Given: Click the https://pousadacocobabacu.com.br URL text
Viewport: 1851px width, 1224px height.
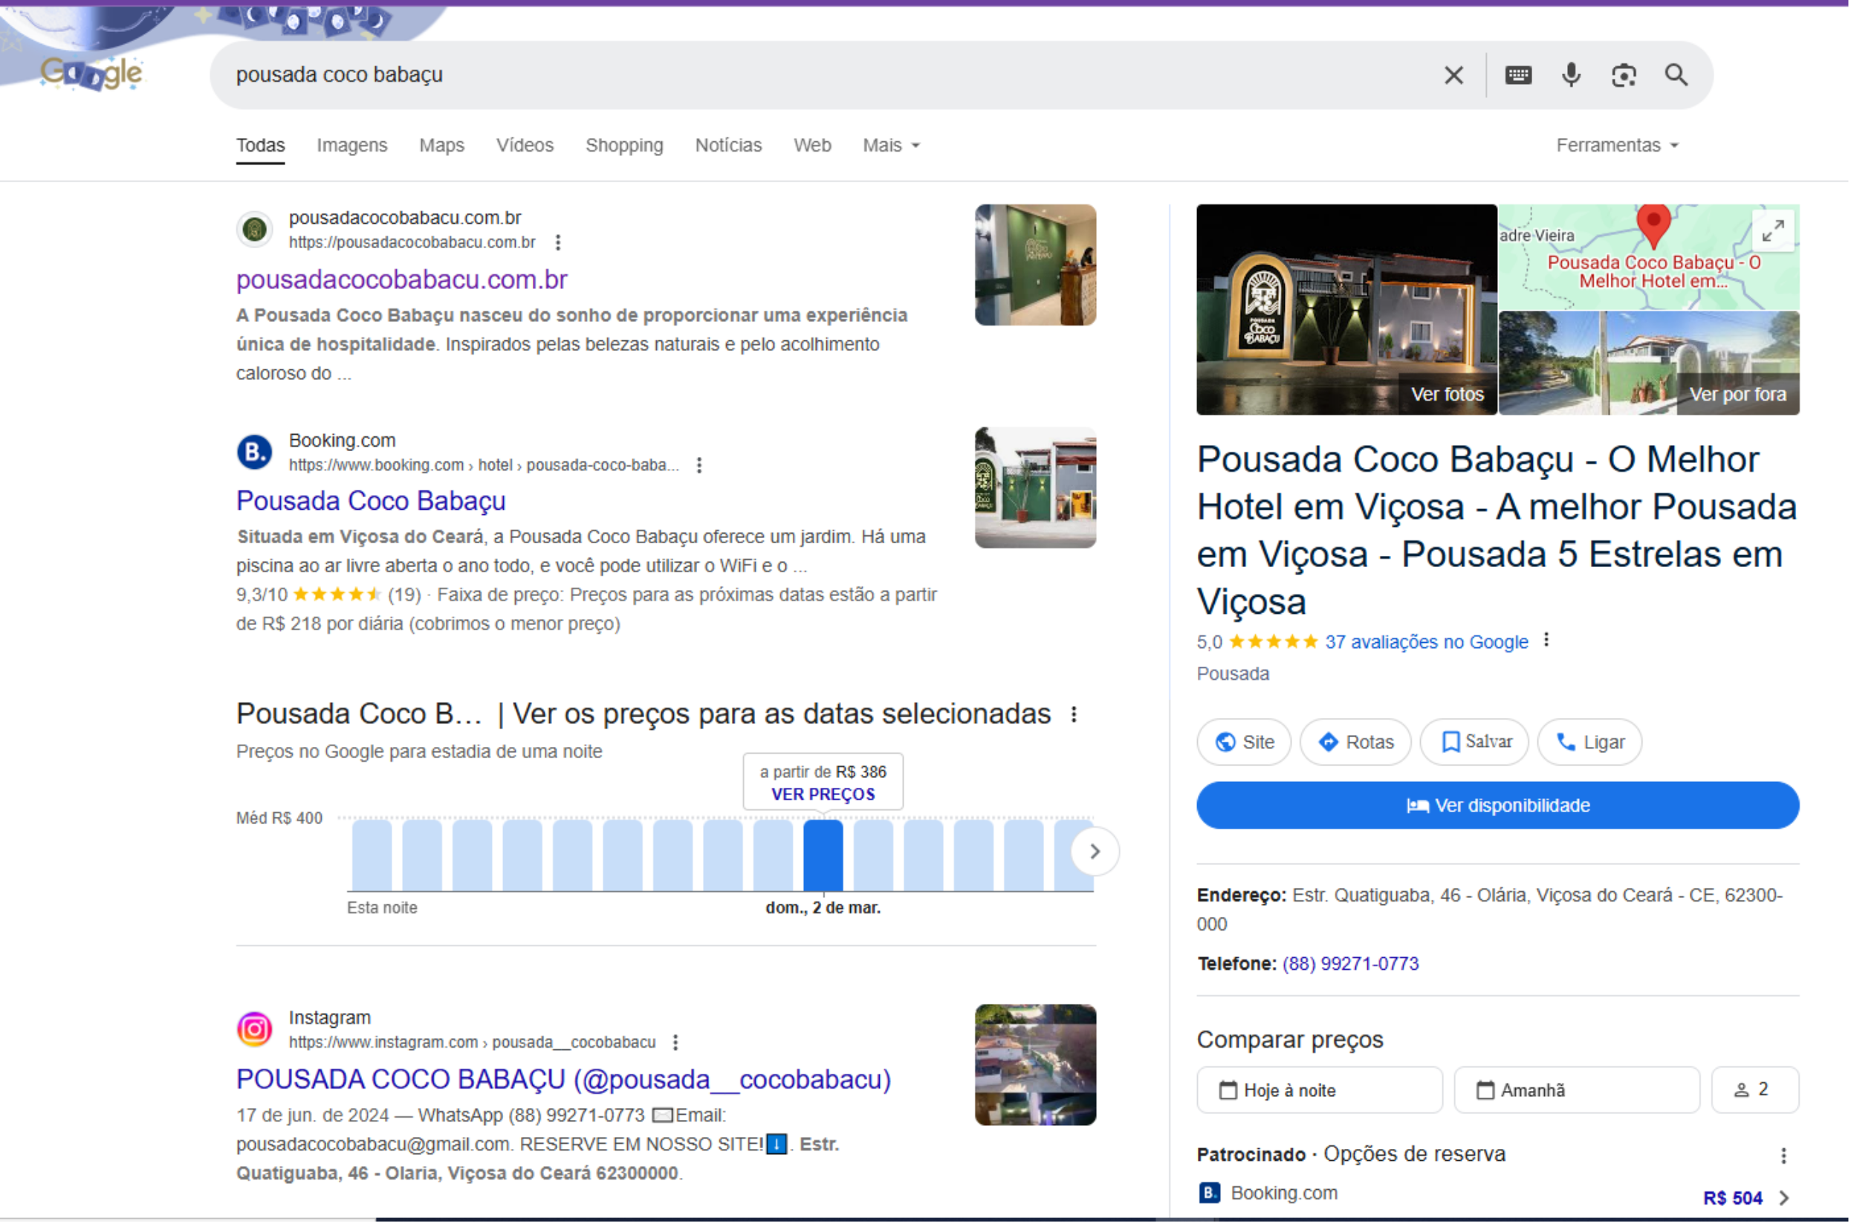Looking at the screenshot, I should [412, 243].
